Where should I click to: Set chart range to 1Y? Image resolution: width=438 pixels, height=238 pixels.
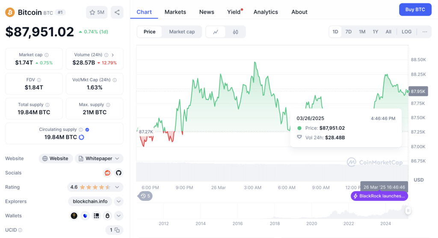click(376, 32)
